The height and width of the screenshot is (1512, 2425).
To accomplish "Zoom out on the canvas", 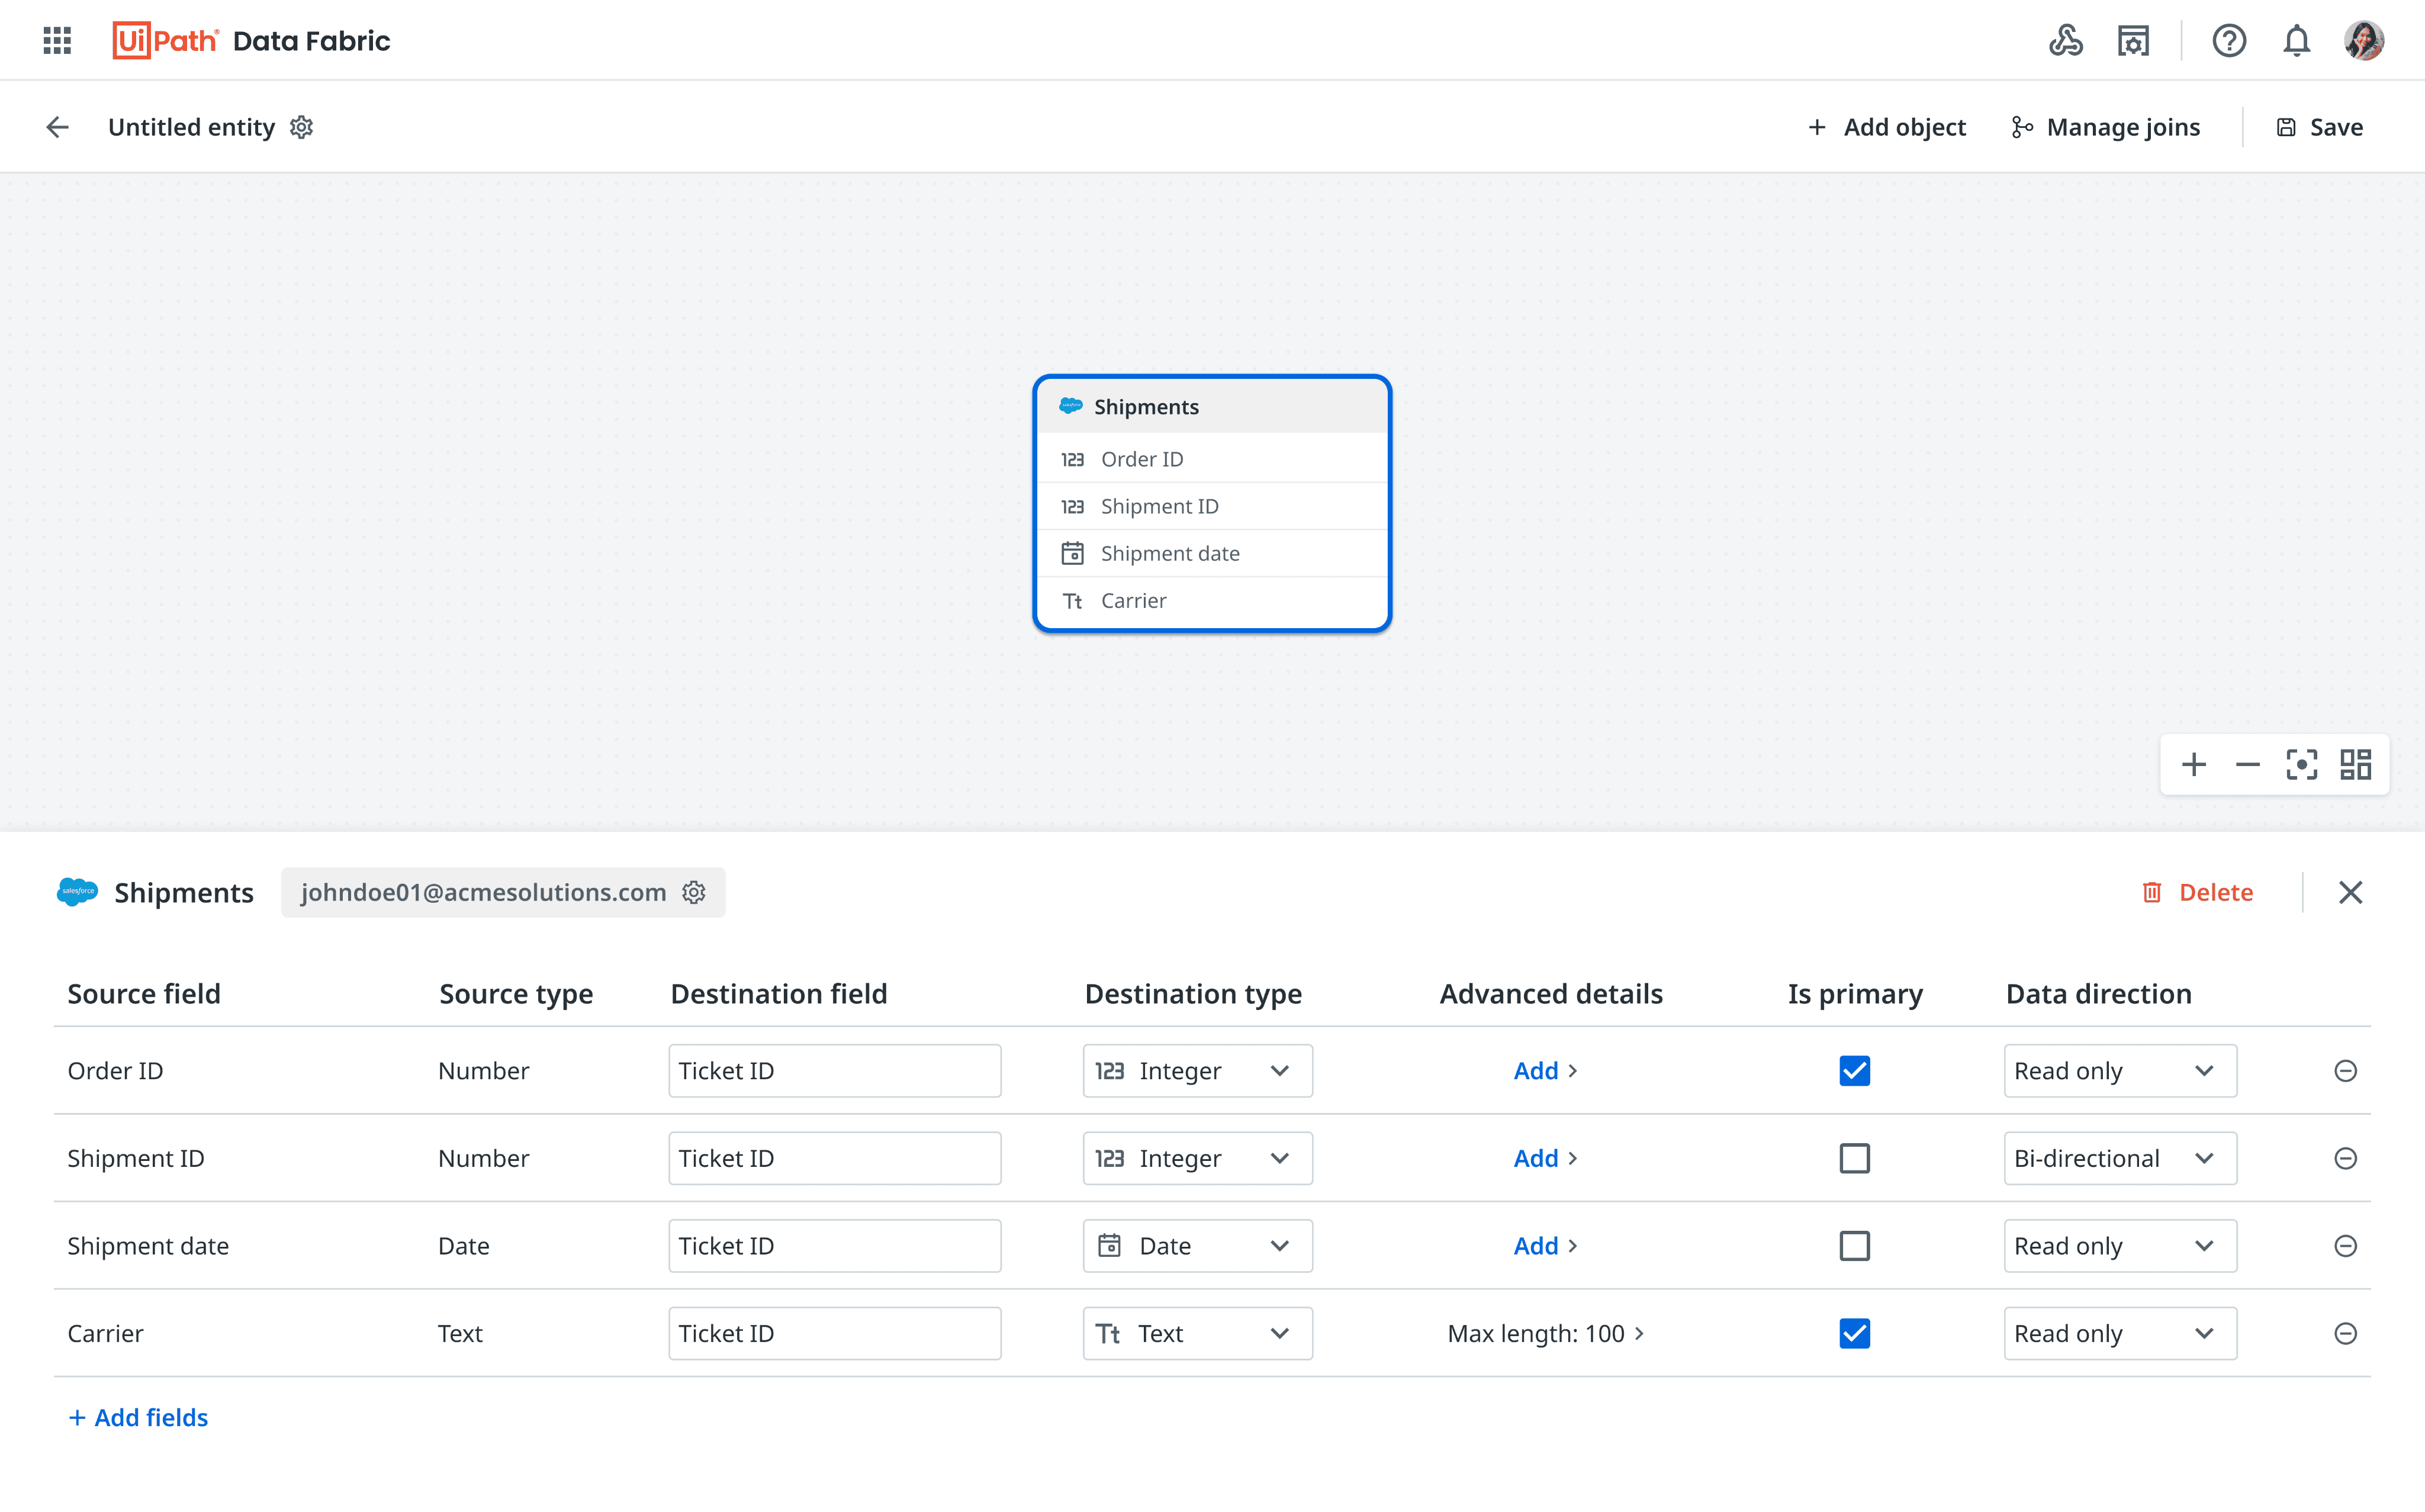I will point(2247,765).
